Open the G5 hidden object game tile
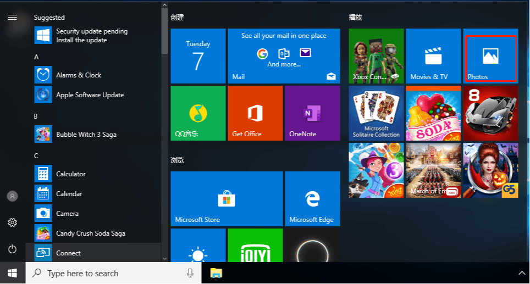 (490, 170)
